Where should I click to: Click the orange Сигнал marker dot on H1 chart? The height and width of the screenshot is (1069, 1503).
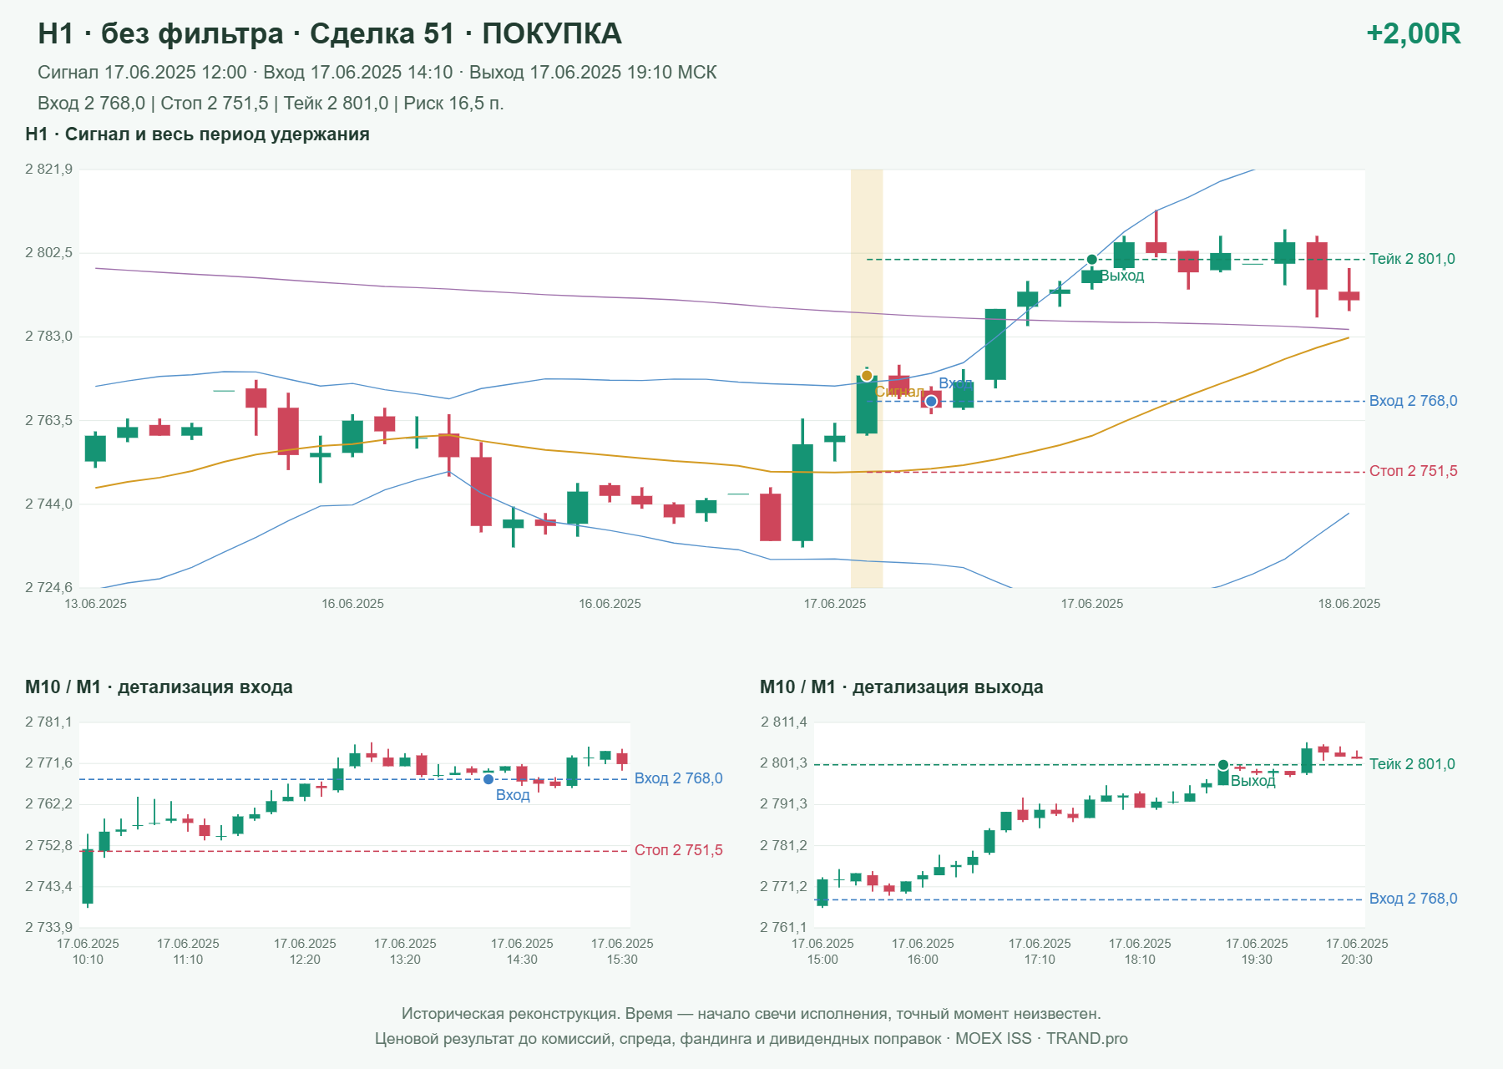point(867,376)
